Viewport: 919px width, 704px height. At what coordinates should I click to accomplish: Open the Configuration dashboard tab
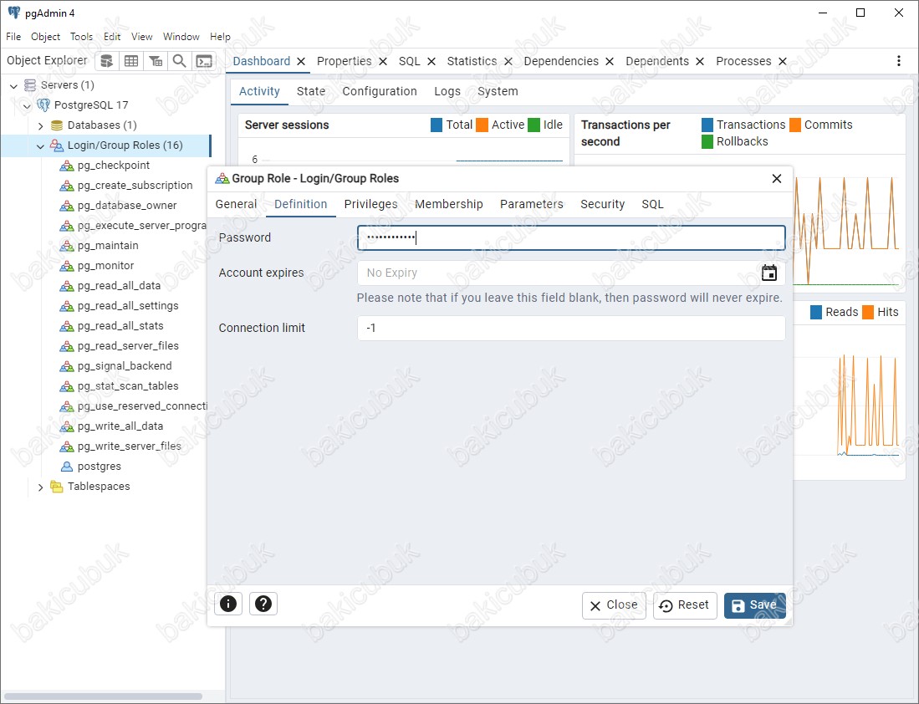point(380,91)
